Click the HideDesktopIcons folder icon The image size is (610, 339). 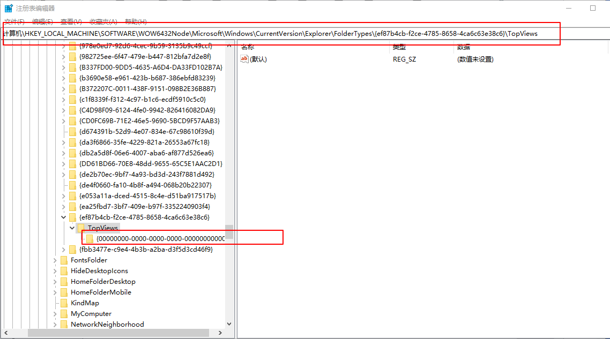click(63, 270)
